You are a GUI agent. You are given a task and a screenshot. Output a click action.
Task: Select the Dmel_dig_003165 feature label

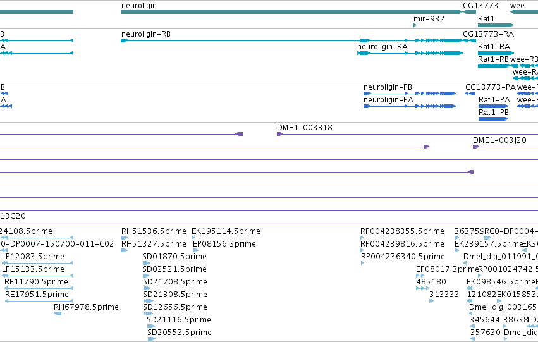point(503,307)
